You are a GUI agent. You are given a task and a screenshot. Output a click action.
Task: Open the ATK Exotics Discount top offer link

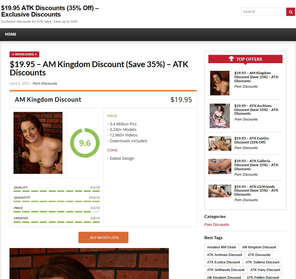tap(252, 140)
